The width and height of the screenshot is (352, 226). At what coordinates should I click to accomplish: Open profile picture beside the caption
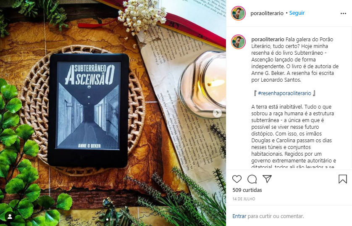[x=239, y=42]
